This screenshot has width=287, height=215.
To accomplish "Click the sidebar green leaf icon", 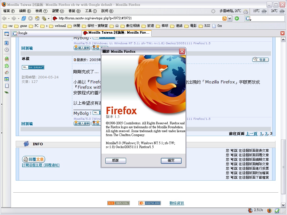I will click(7, 92).
